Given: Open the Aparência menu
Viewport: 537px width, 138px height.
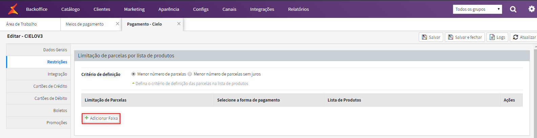Looking at the screenshot, I should [169, 9].
